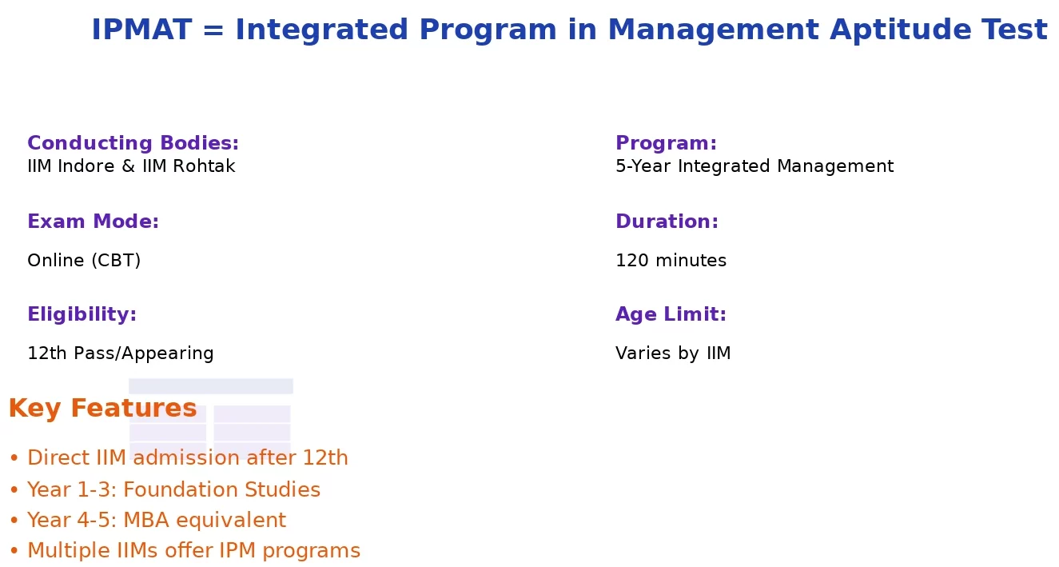Click 'Aptitude Test' at the title's end

(938, 30)
